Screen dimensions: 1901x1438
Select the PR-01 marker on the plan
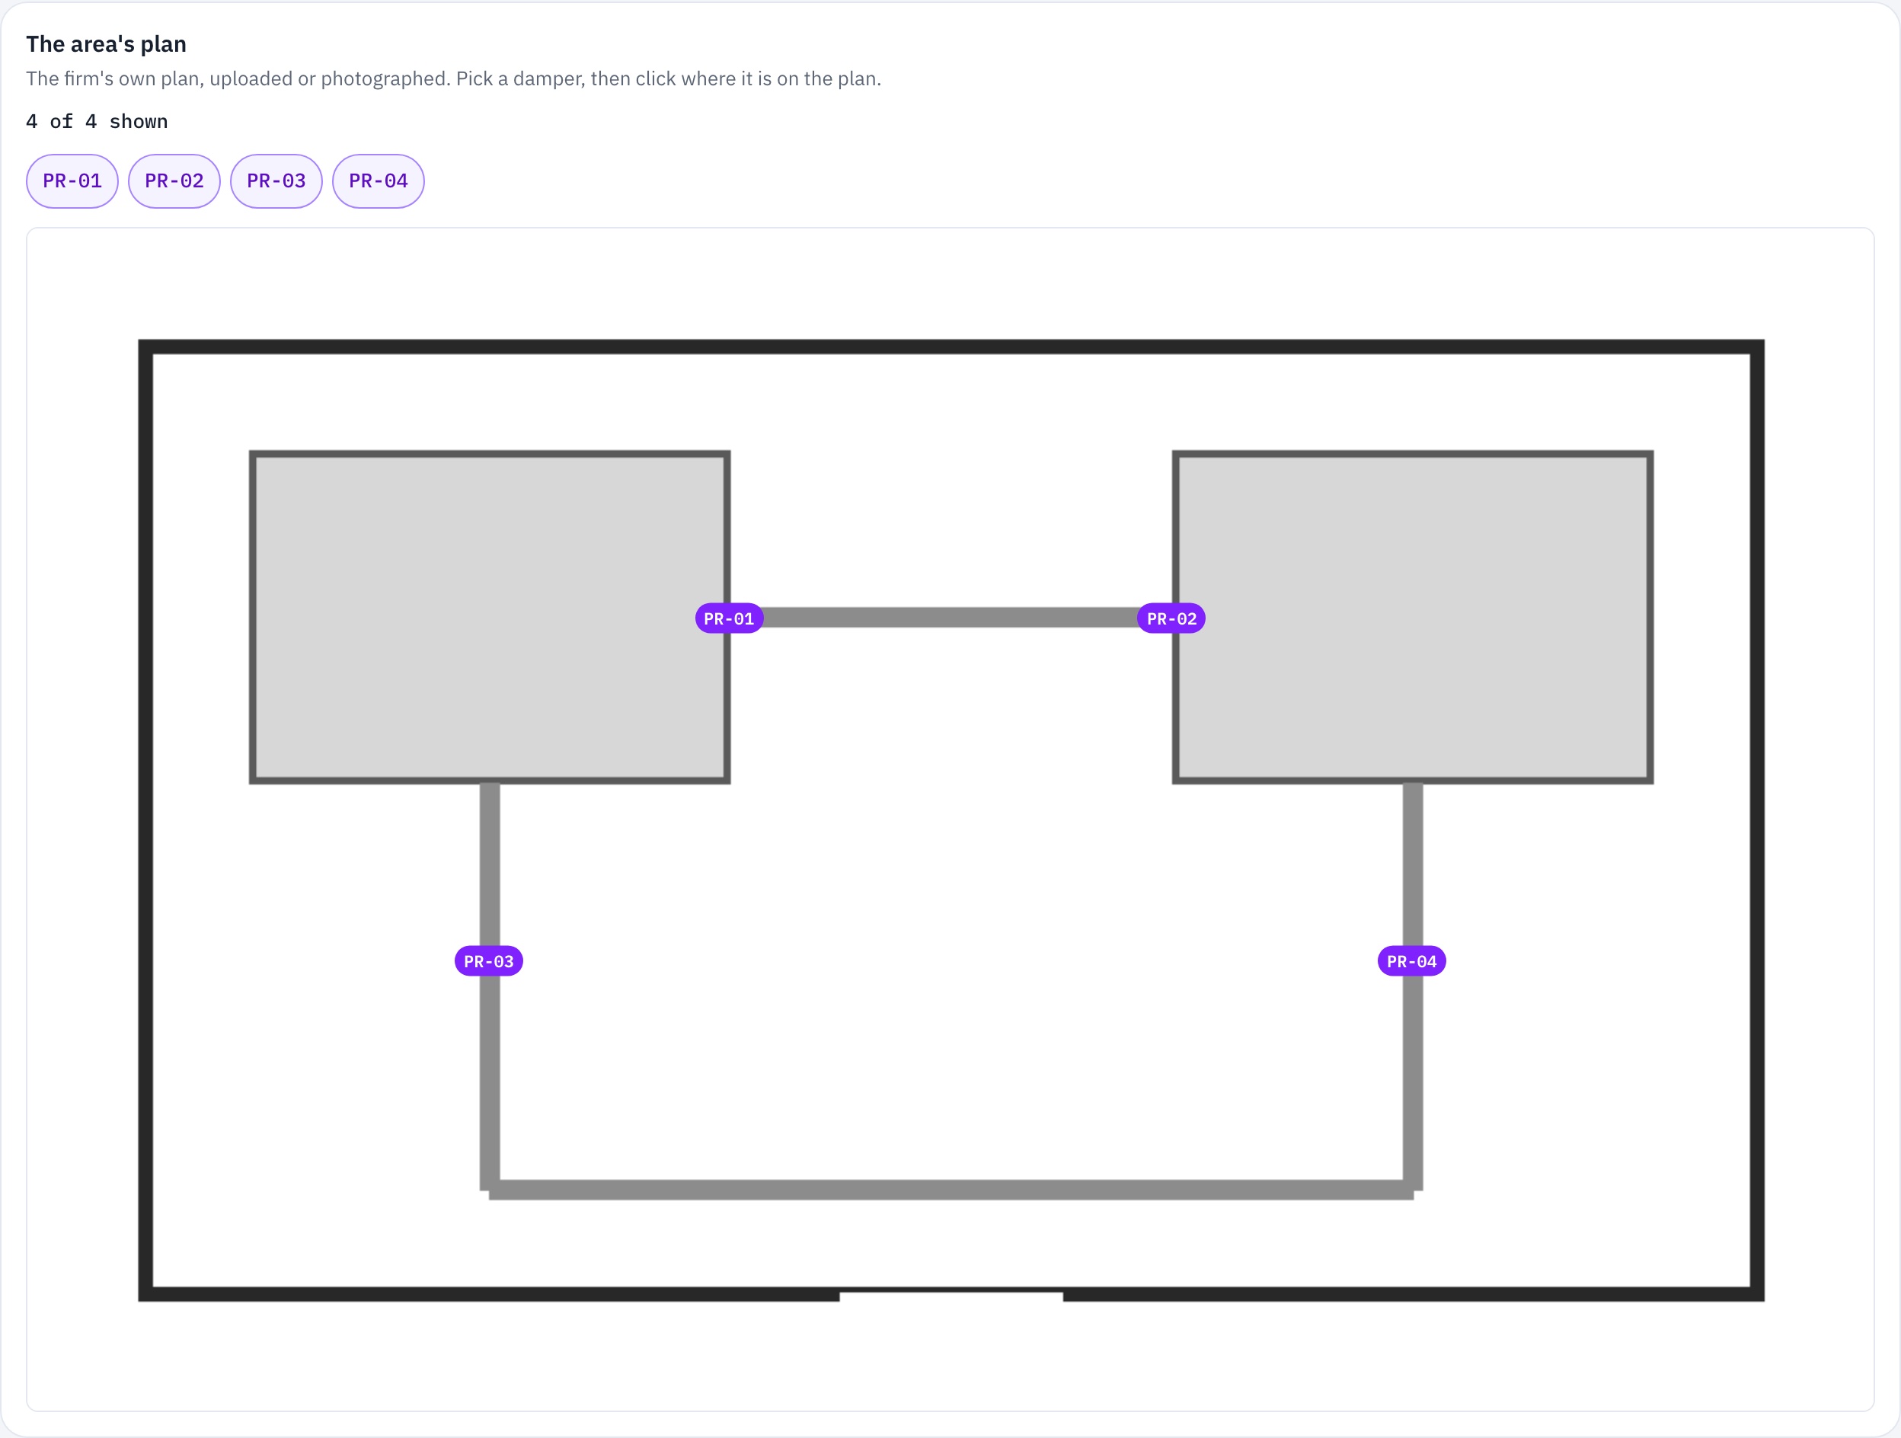[729, 619]
